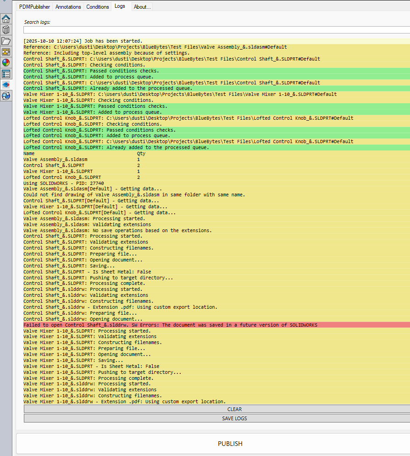Select the library/books sidebar icon
This screenshot has height=456, width=410.
tap(6, 30)
